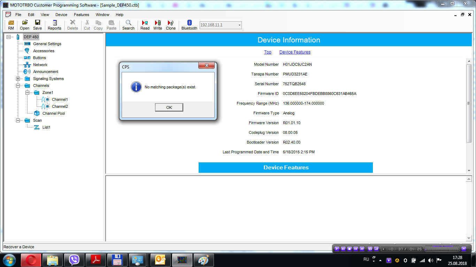
Task: Select the DEP 450 root node
Action: click(x=31, y=37)
